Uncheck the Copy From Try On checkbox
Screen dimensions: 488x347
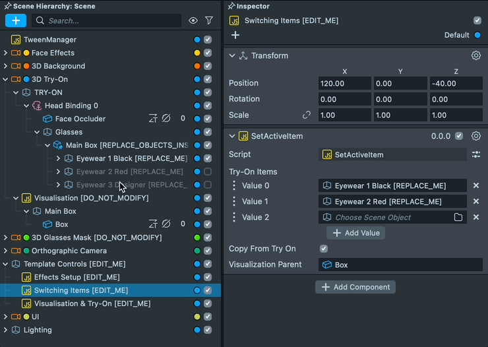324,249
